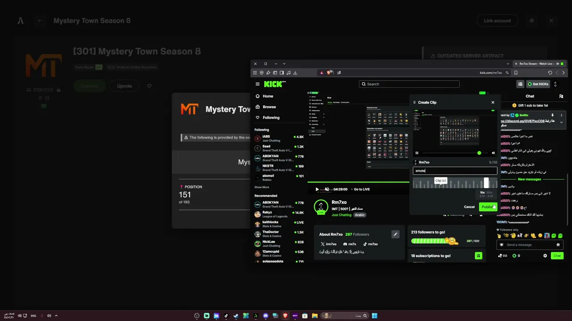This screenshot has width=572, height=321.
Task: Open the browser tab list dropdown chevron
Action: coord(284,64)
